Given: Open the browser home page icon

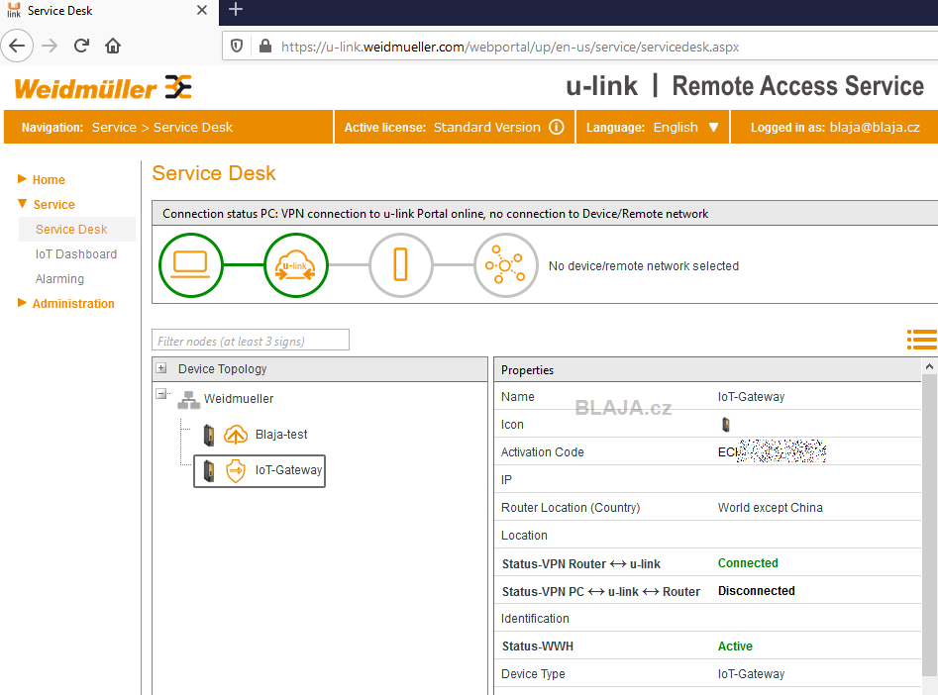Looking at the screenshot, I should click(113, 47).
